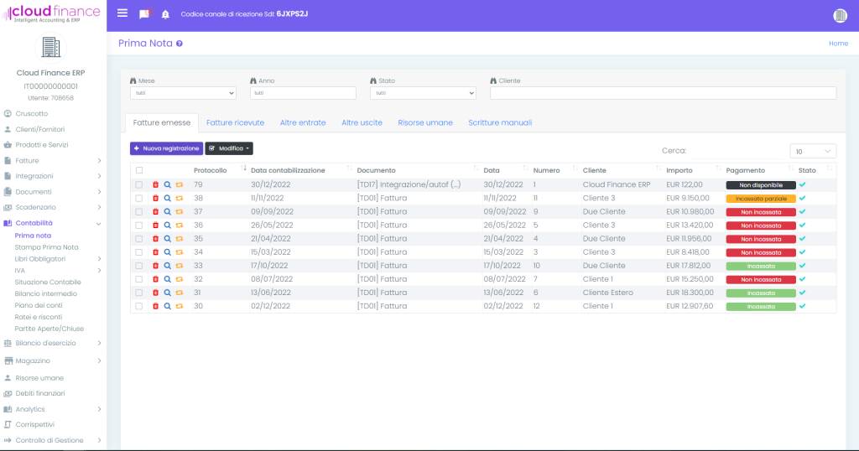Open the Stato filter dropdown
Viewport: 859px width, 451px height.
[423, 93]
